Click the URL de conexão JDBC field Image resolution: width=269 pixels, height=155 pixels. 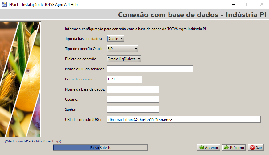pyautogui.click(x=184, y=119)
